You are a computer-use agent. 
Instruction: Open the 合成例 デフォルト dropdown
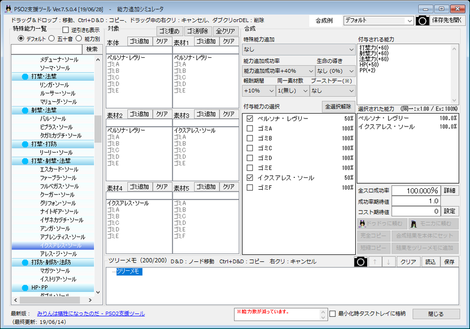pos(378,21)
